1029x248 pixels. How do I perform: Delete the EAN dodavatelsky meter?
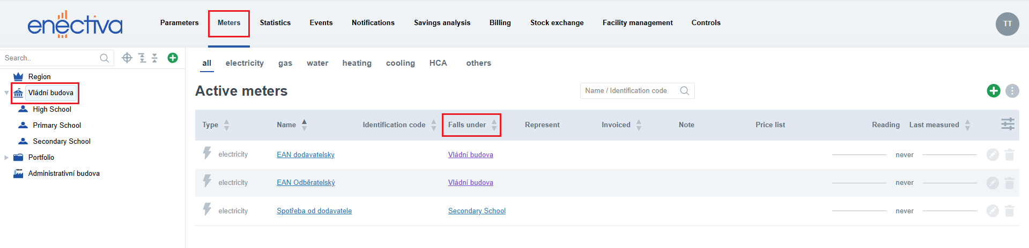pos(1009,155)
